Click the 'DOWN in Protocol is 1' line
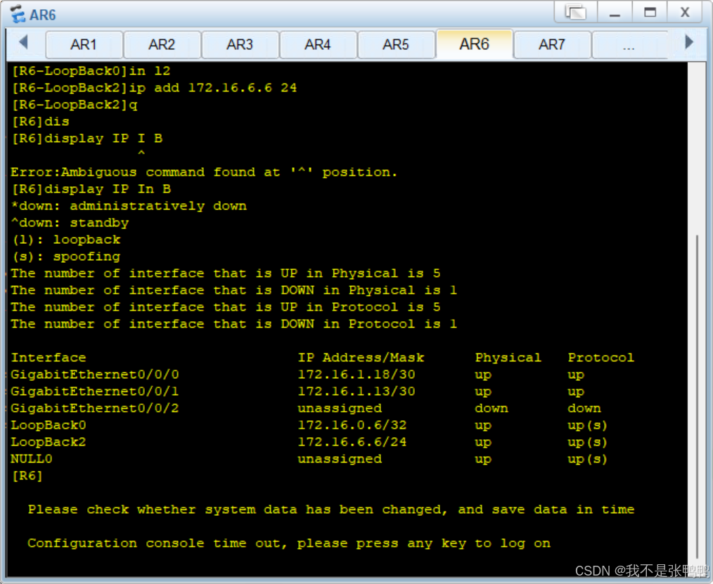This screenshot has height=584, width=713. pos(234,323)
